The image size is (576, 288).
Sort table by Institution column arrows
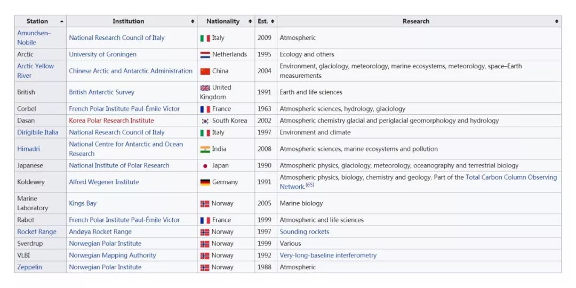point(193,22)
